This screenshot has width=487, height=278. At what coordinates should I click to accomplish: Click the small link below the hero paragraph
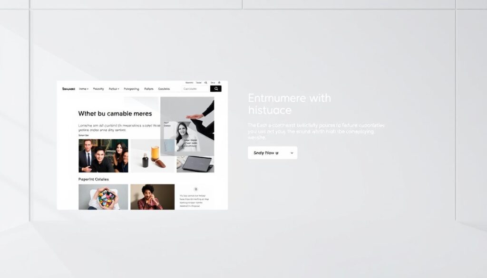[x=84, y=135]
